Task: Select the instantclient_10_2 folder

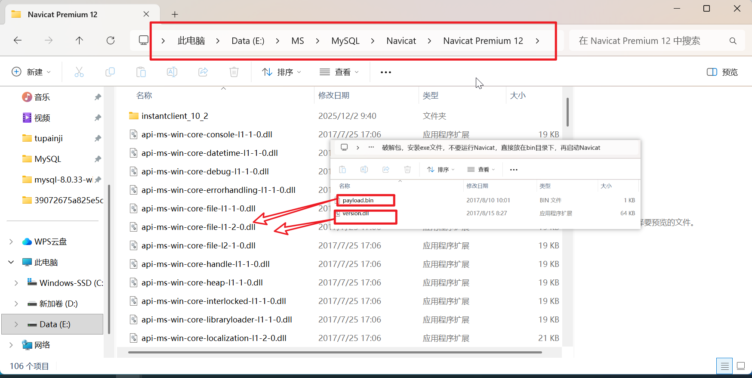Action: click(175, 116)
